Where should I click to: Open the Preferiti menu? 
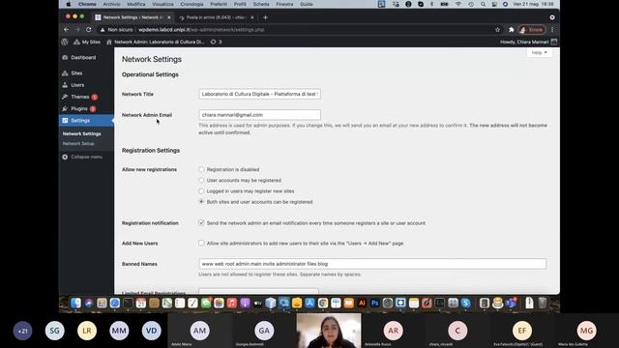click(219, 4)
